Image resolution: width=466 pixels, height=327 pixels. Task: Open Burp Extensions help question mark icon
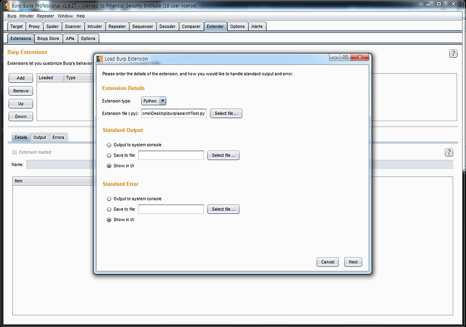(x=453, y=54)
